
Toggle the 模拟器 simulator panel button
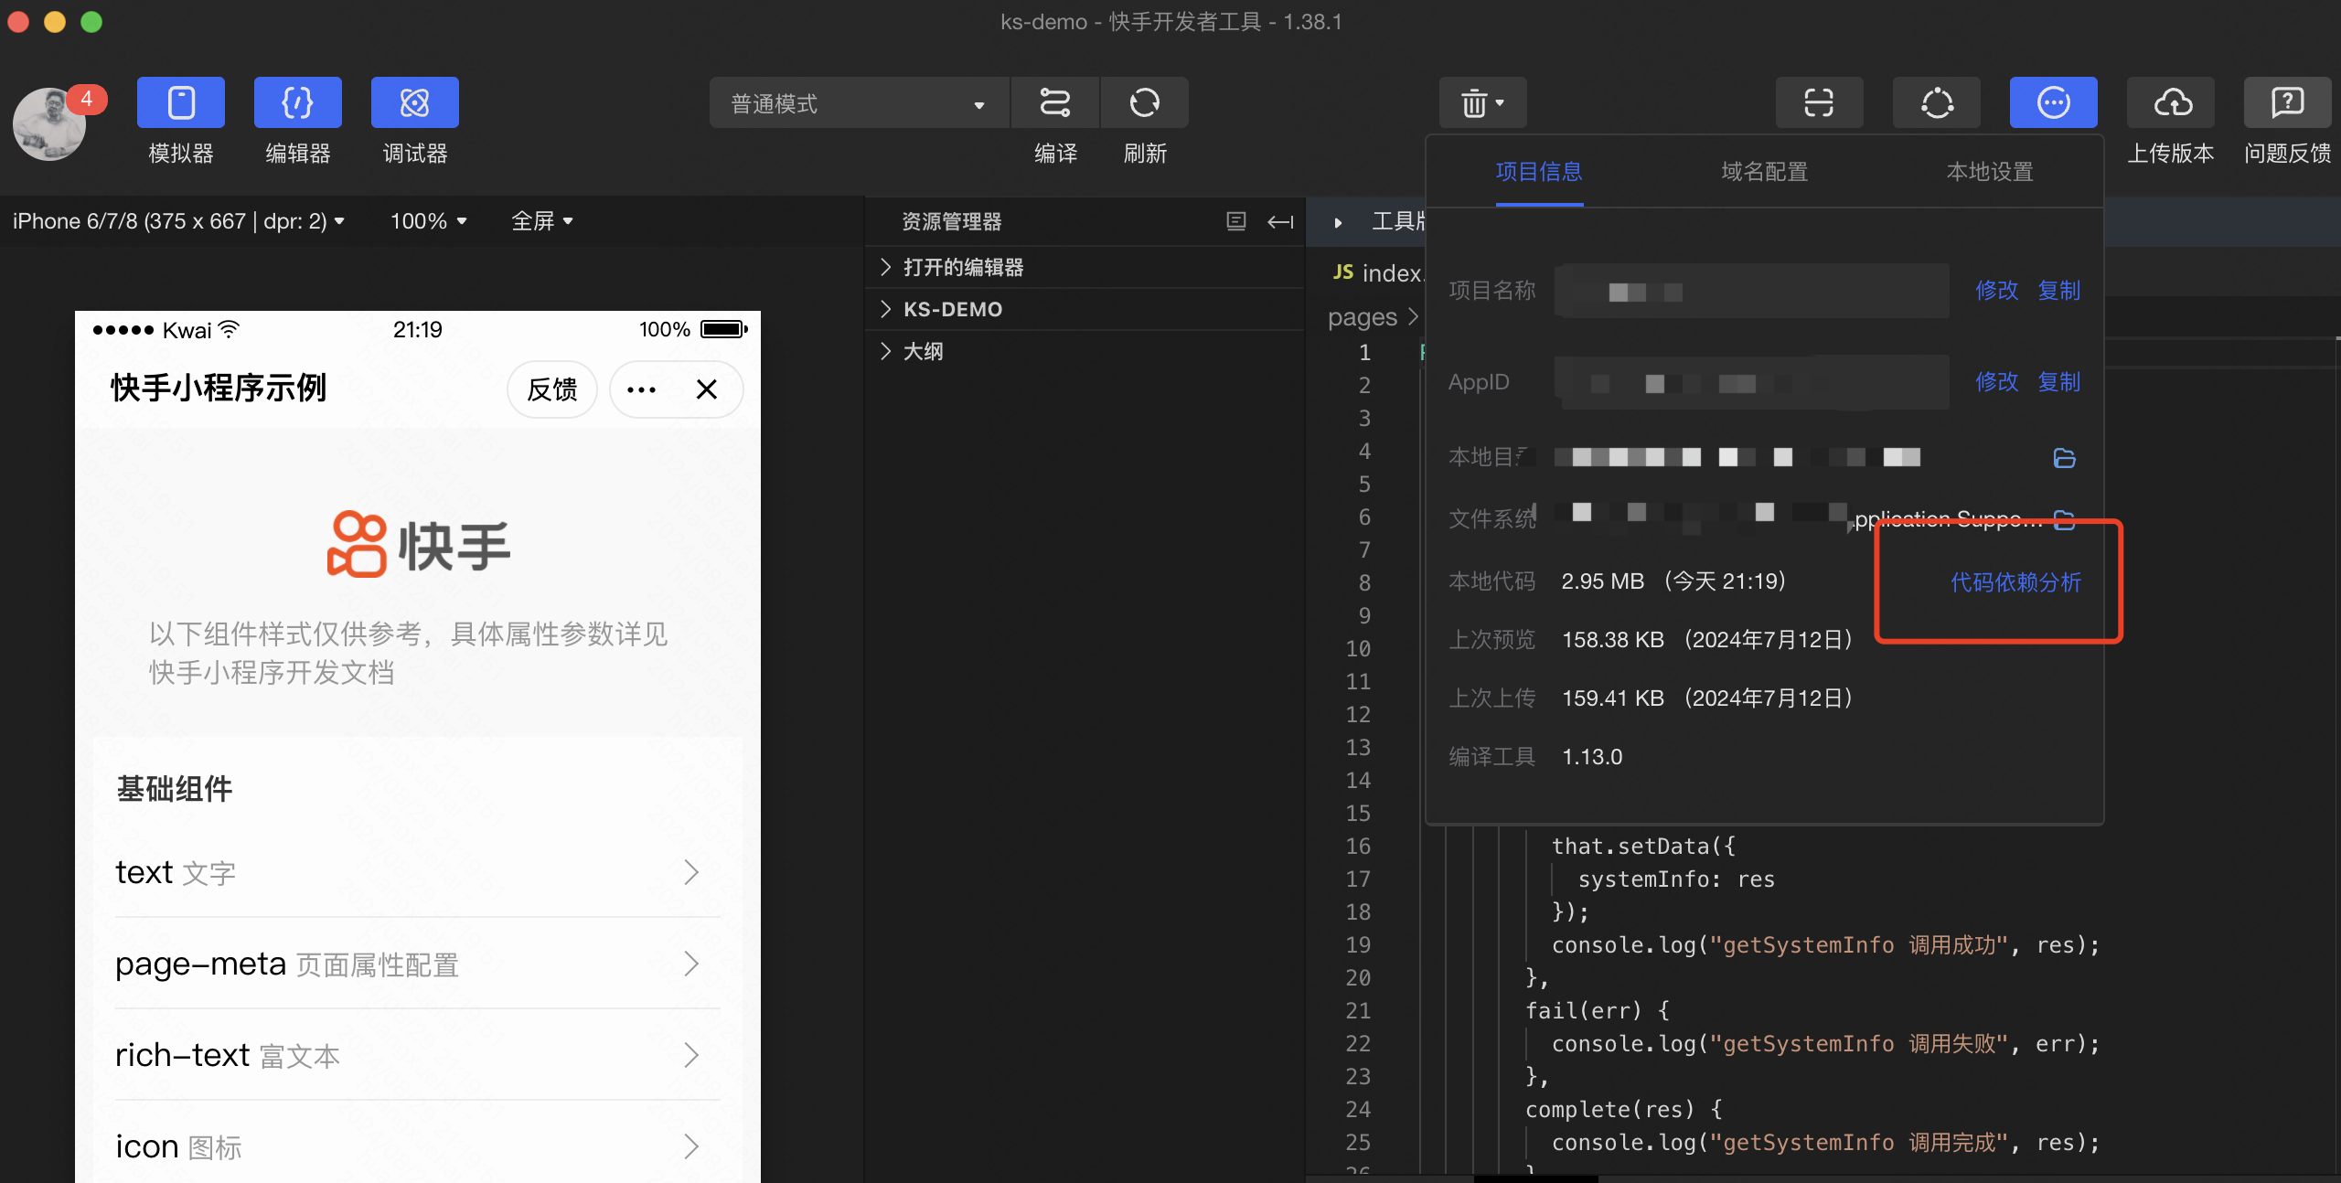181,102
